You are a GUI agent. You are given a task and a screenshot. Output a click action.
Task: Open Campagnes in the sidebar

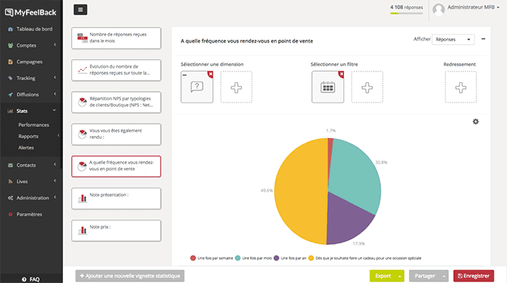tap(30, 61)
